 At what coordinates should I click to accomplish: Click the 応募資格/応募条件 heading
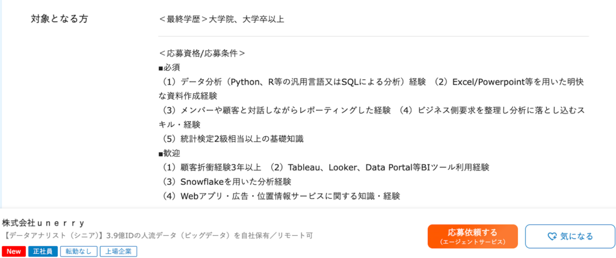coord(202,53)
